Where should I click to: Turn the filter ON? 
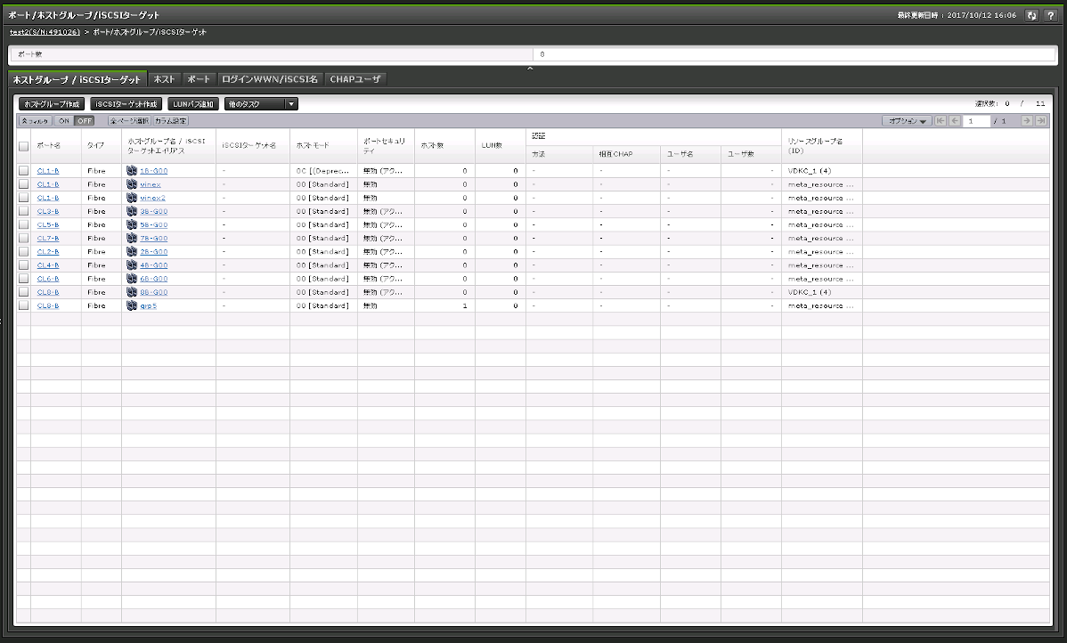pos(64,120)
